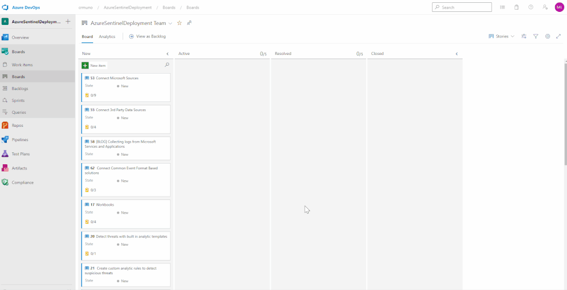Click the Resolved column header
Viewport: 567px width, 290px height.
pos(283,54)
